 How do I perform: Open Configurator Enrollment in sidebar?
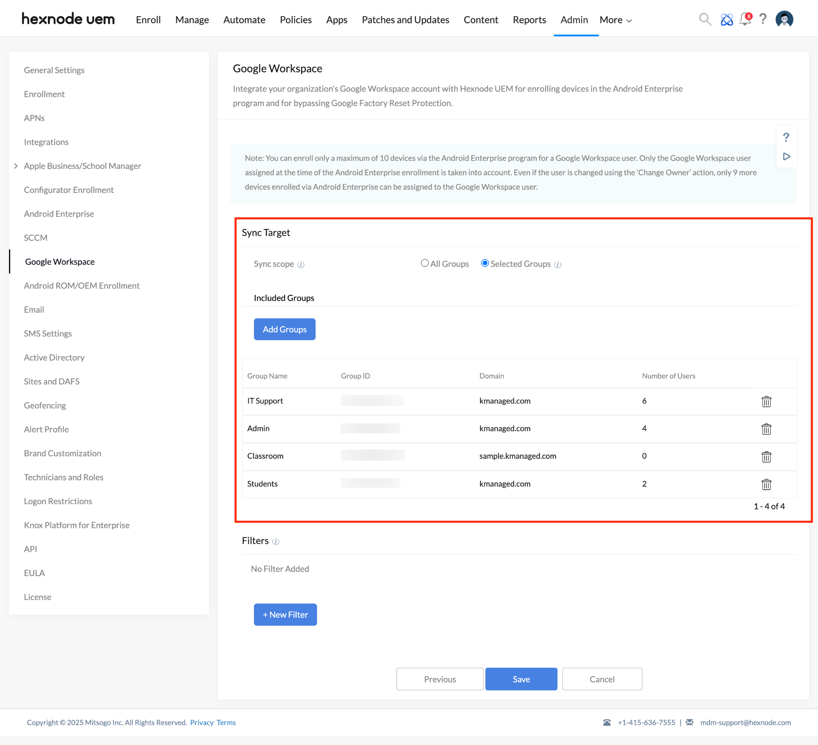click(69, 190)
